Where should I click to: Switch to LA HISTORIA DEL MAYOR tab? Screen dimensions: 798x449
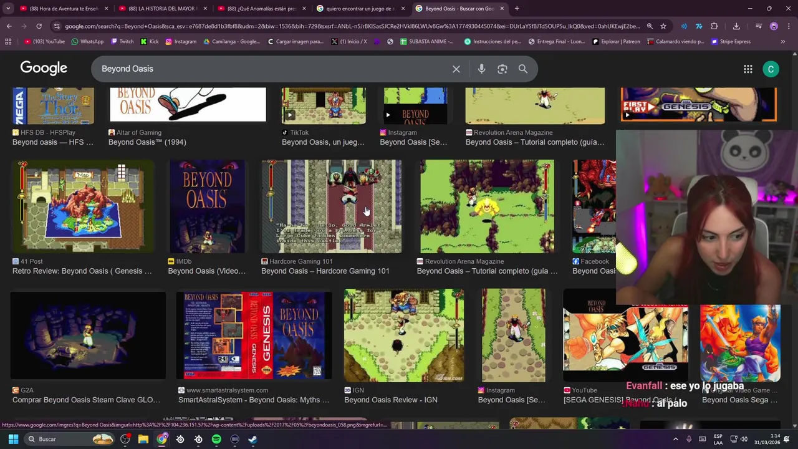point(162,9)
